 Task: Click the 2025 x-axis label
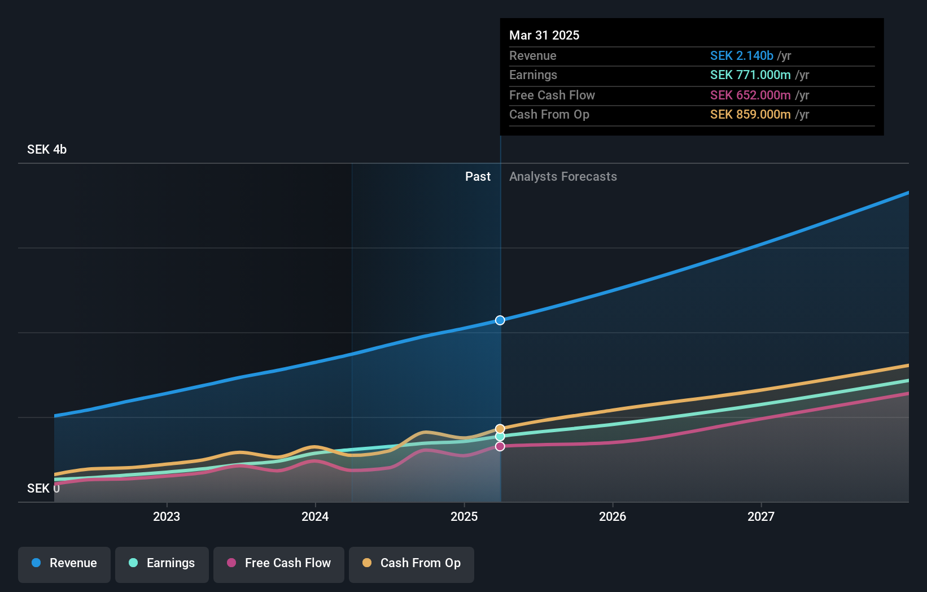click(464, 516)
